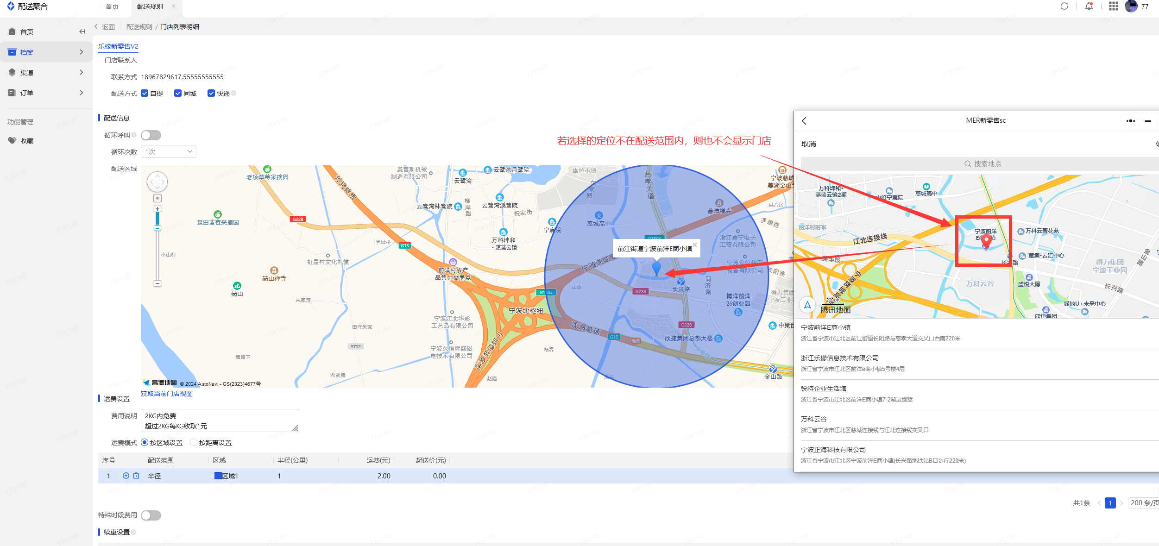This screenshot has width=1159, height=546.
Task: Select the 乐檬新零售V2 tab
Action: (118, 46)
